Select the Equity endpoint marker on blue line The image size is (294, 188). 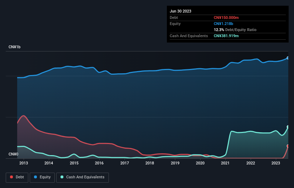pos(288,58)
